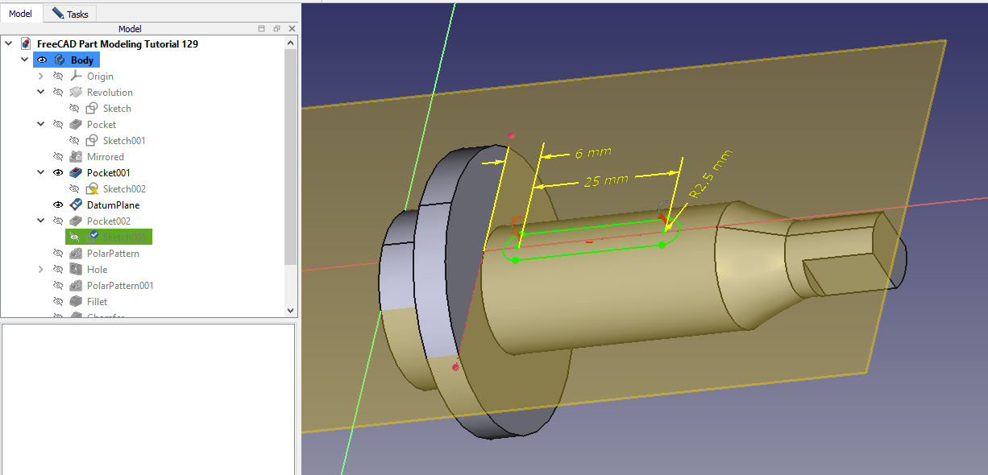Click the model tree scrollbar down arrow
The height and width of the screenshot is (475, 988).
point(291,310)
